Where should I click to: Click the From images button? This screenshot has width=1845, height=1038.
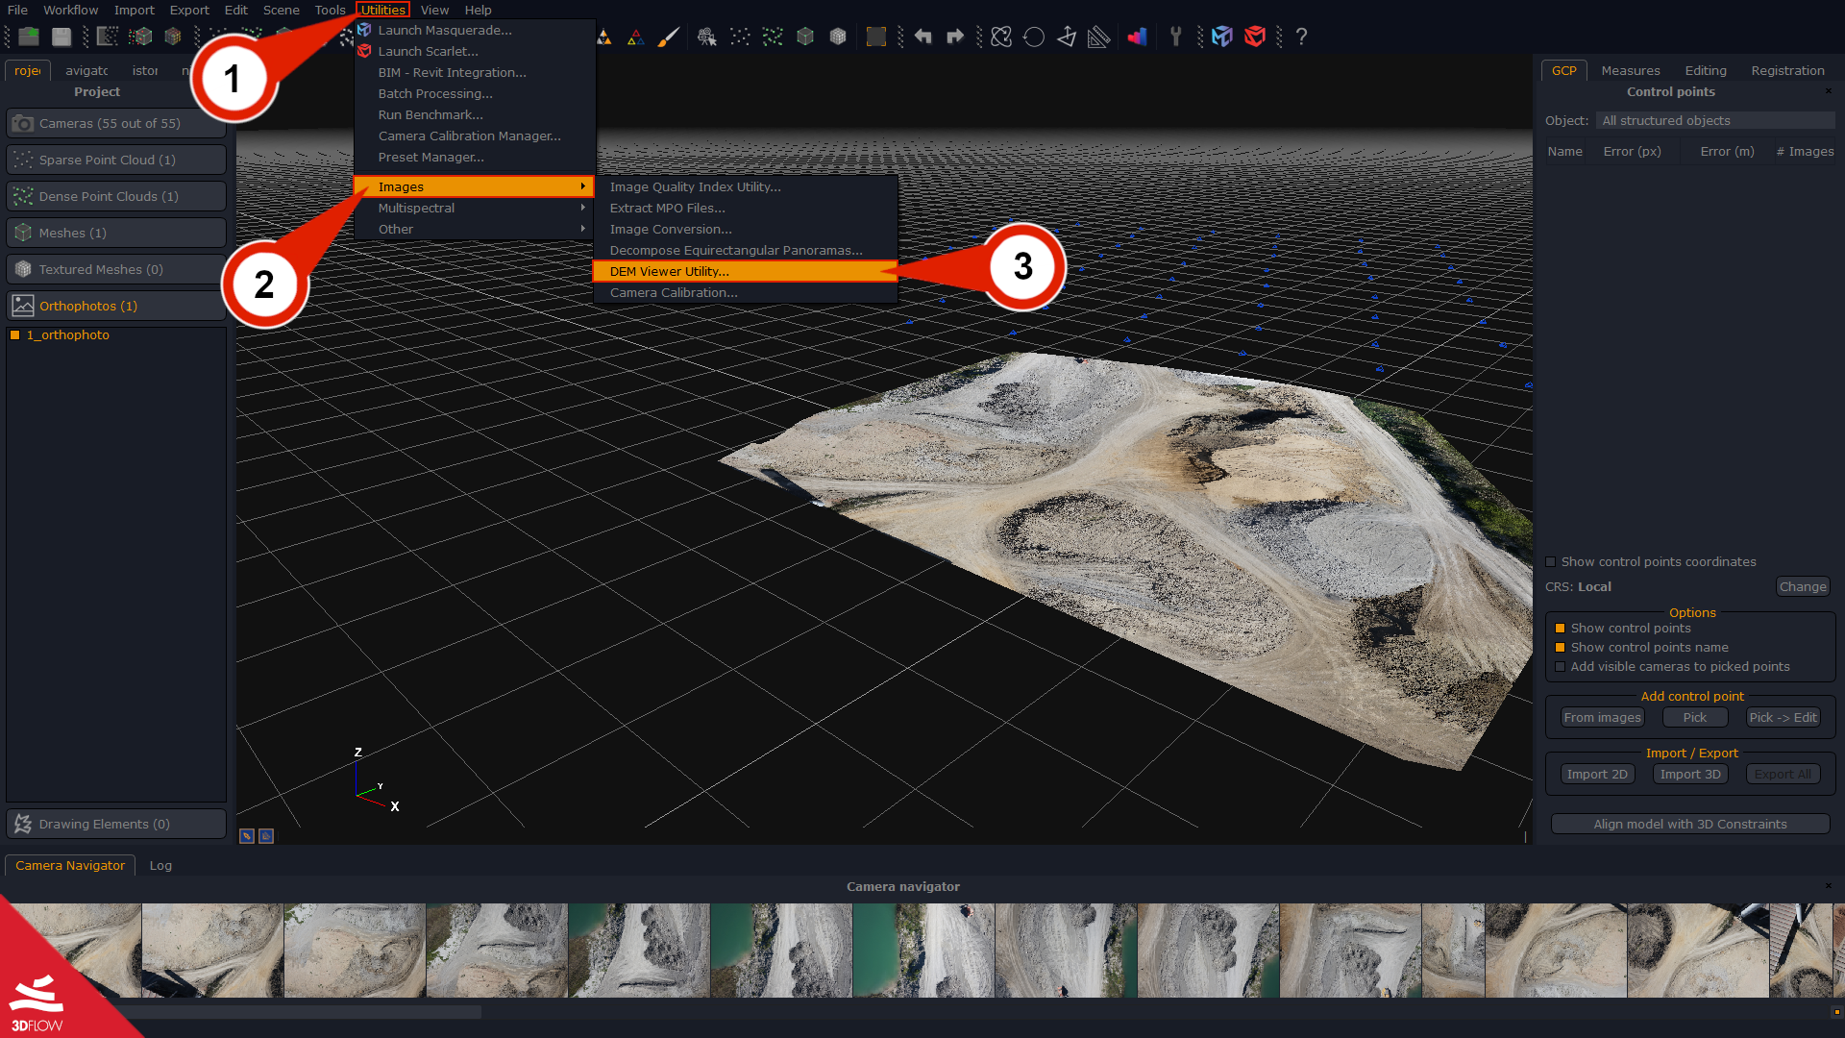[x=1602, y=718]
